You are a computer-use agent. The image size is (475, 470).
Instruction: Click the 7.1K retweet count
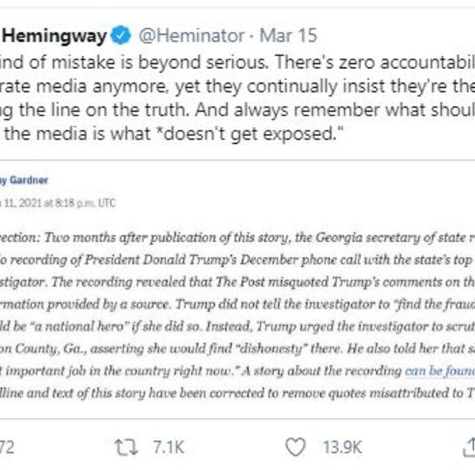(x=167, y=447)
